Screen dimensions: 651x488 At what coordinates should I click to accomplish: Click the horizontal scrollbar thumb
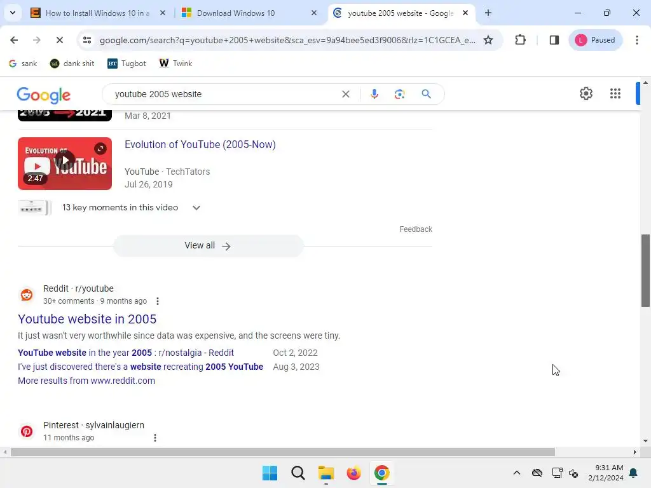[283, 452]
